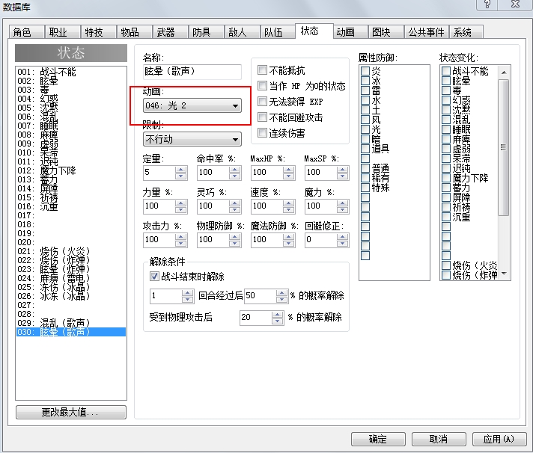533x453 pixels.
Task: Decrease 命中率 % with down arrow
Action: pyautogui.click(x=234, y=176)
